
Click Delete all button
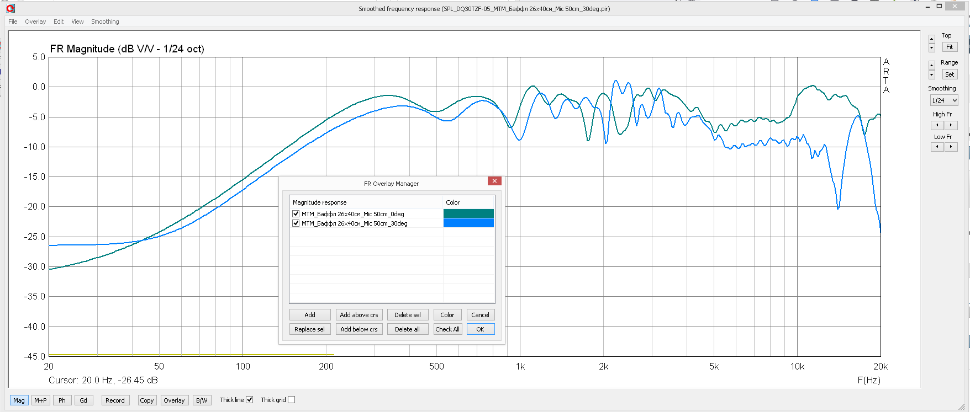(x=408, y=329)
